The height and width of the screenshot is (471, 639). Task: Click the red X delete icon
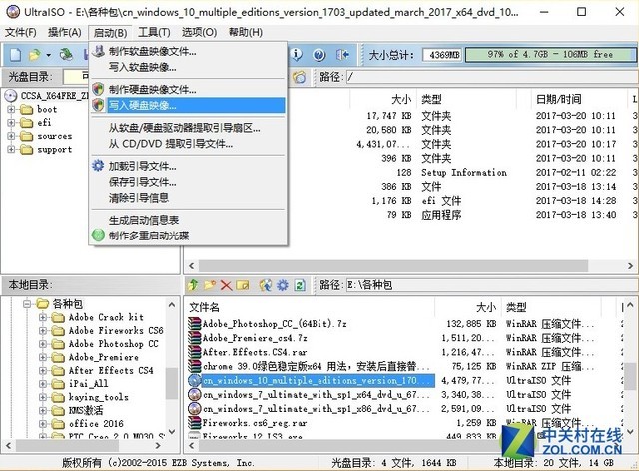[x=227, y=285]
